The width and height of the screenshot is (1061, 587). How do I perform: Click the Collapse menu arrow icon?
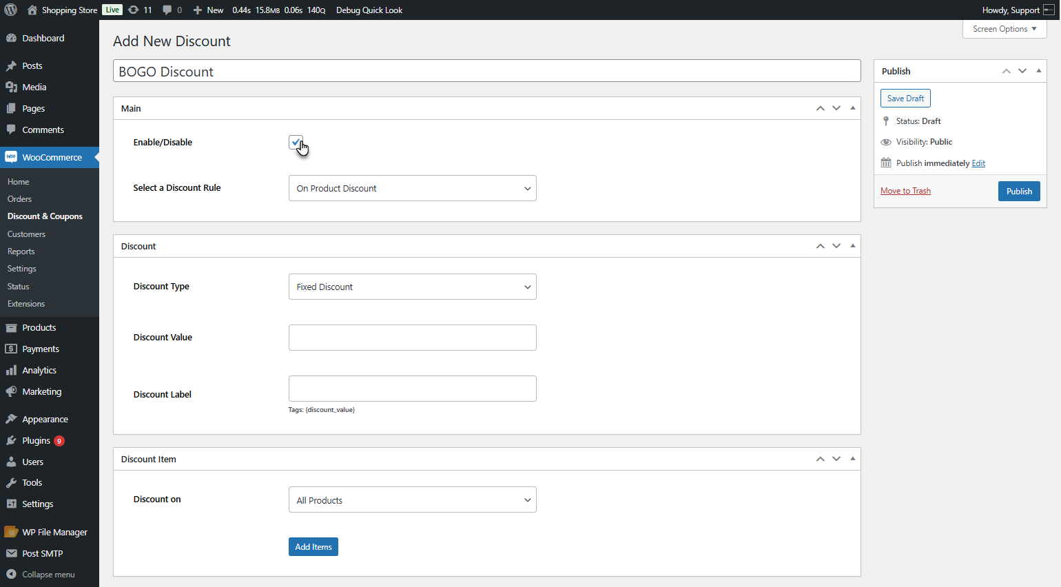pyautogui.click(x=11, y=574)
